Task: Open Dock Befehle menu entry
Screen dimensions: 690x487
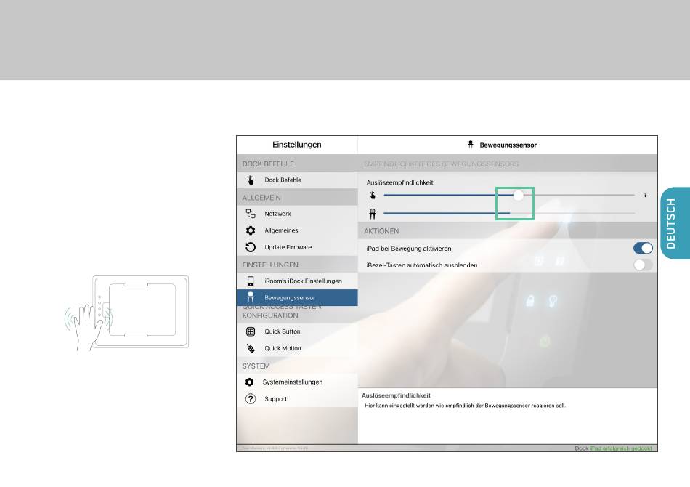Action: (297, 180)
